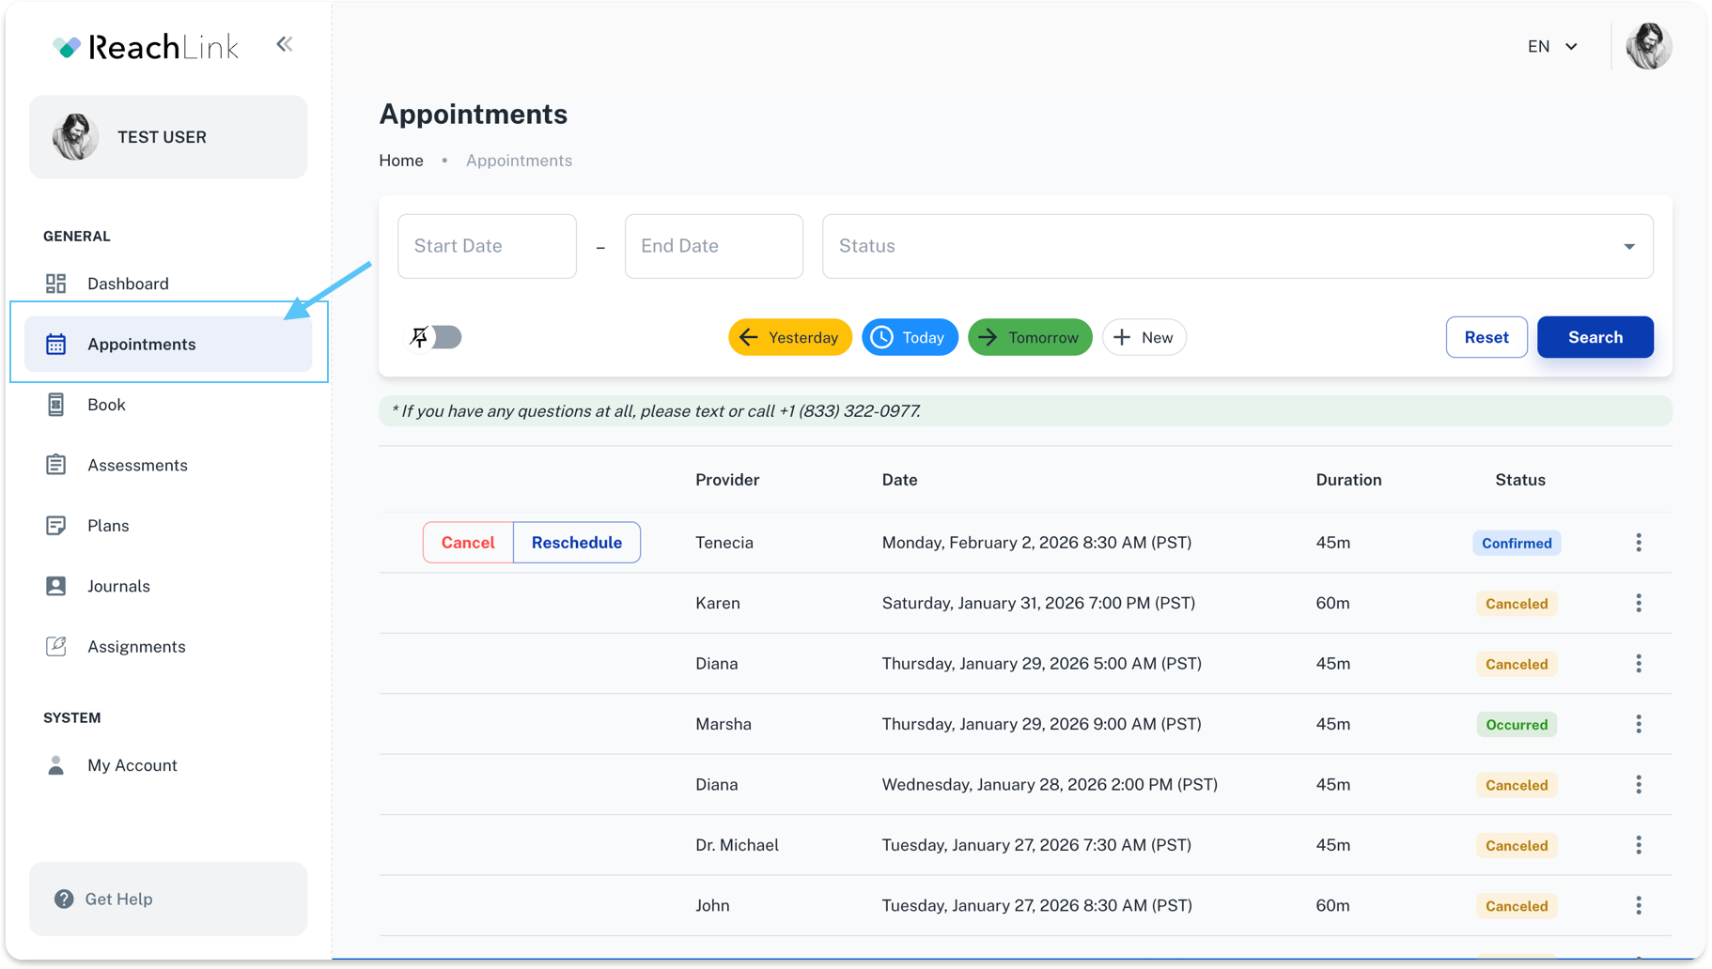Open options for Diana's 2:00 PM appointment

pyautogui.click(x=1639, y=785)
